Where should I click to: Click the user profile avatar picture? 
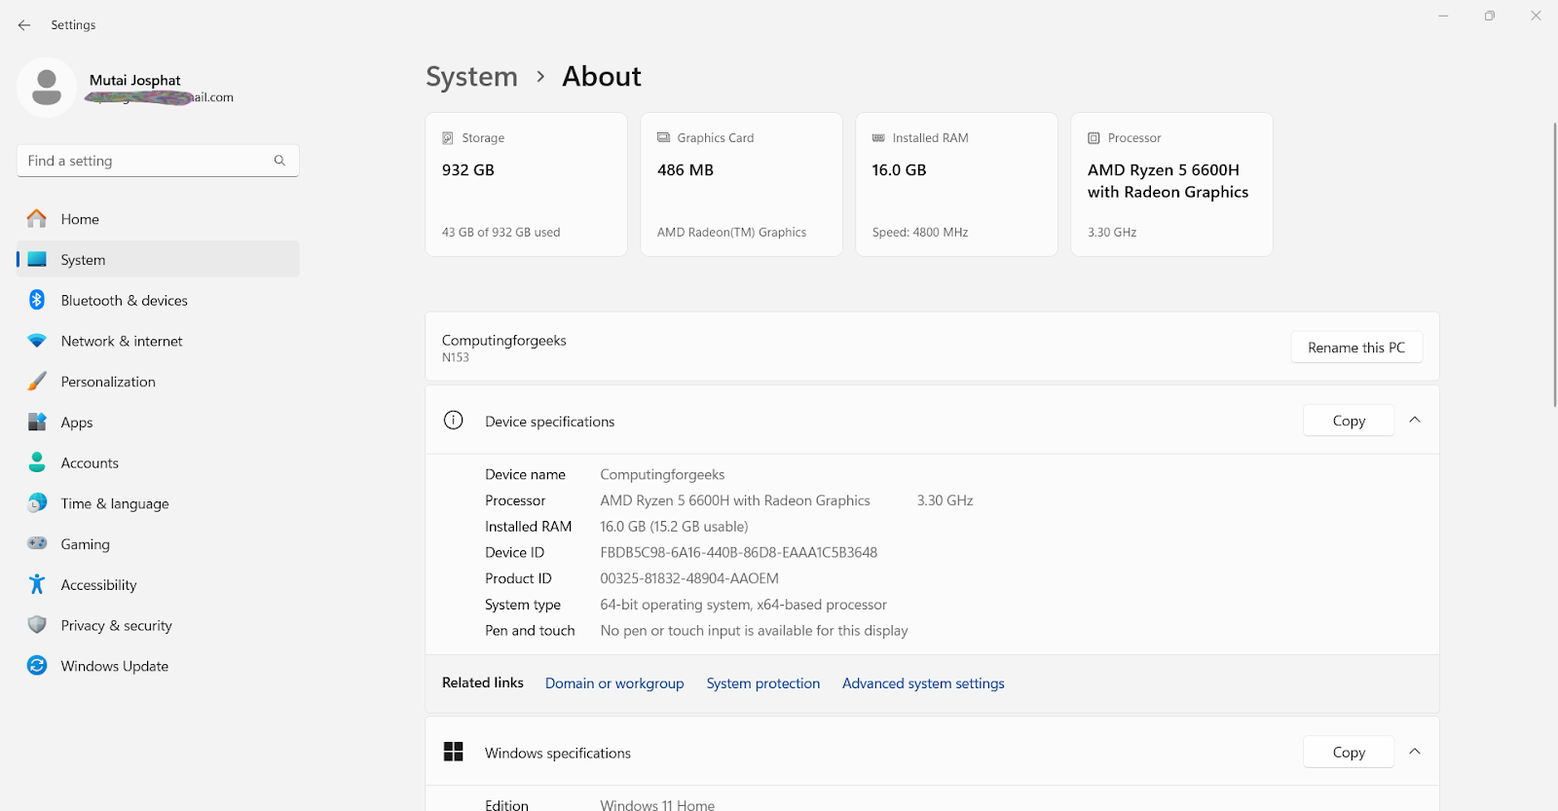point(46,88)
